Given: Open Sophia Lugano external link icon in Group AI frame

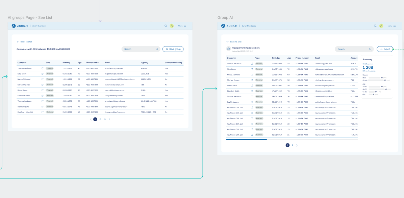Looking at the screenshot, I should [252, 102].
